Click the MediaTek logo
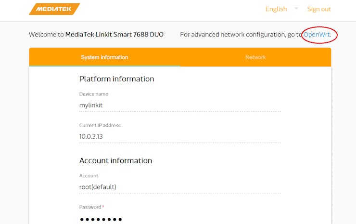The width and height of the screenshot is (356, 224). 54,9
